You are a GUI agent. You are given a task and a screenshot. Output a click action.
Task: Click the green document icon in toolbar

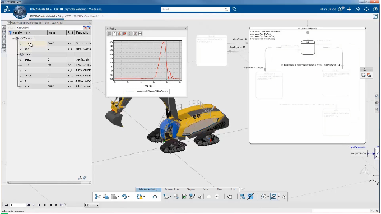coord(184,197)
